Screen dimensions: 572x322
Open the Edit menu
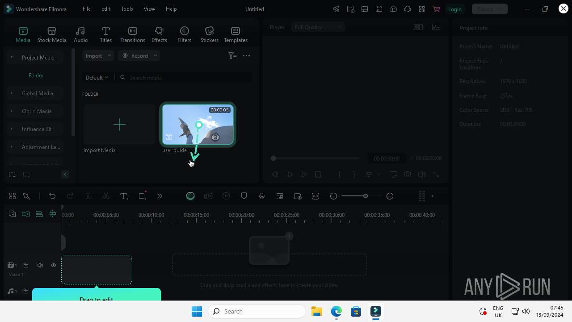click(x=106, y=9)
